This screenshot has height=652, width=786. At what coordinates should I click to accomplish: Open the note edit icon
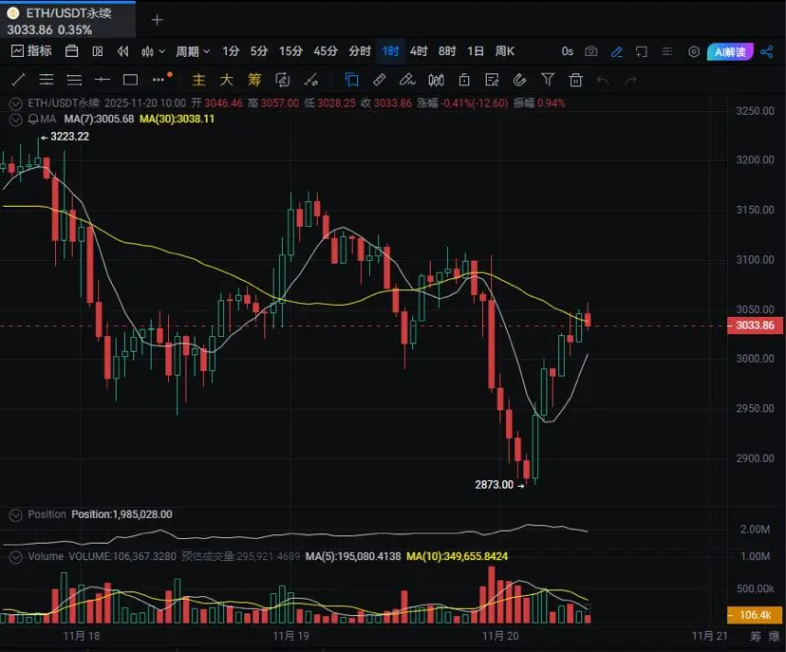493,80
